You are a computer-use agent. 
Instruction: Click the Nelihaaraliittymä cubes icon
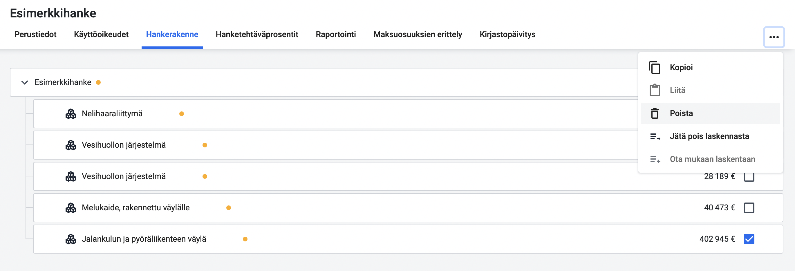pyautogui.click(x=71, y=113)
